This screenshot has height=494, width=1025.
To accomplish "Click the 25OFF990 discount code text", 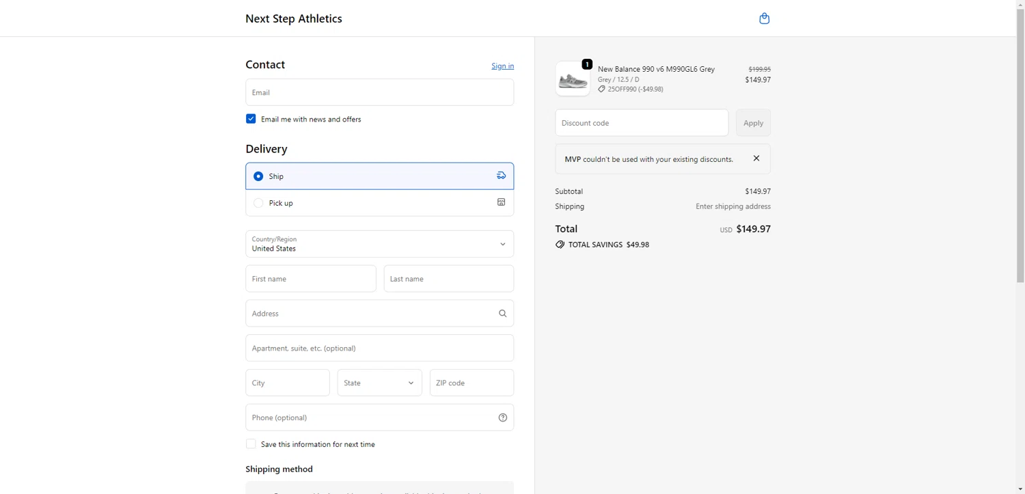I will (x=635, y=89).
